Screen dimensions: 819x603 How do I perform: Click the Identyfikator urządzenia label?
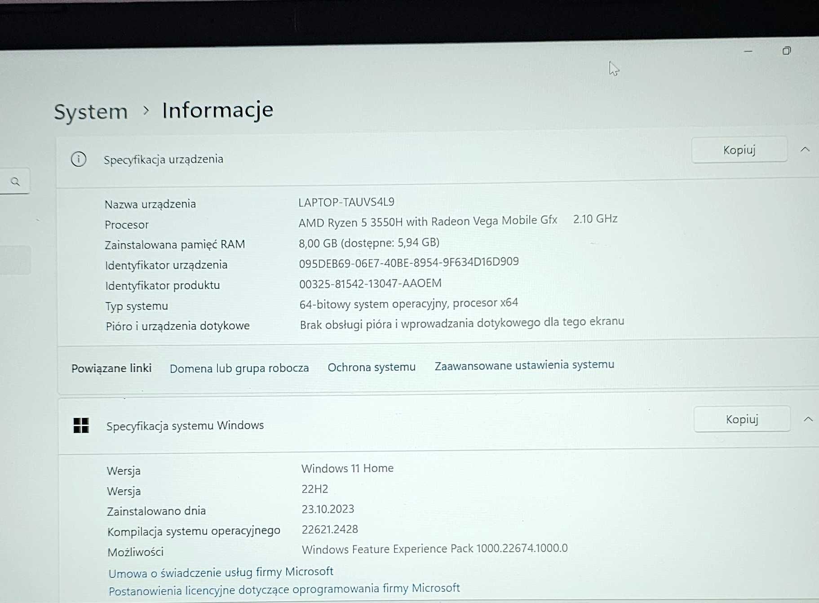[166, 265]
